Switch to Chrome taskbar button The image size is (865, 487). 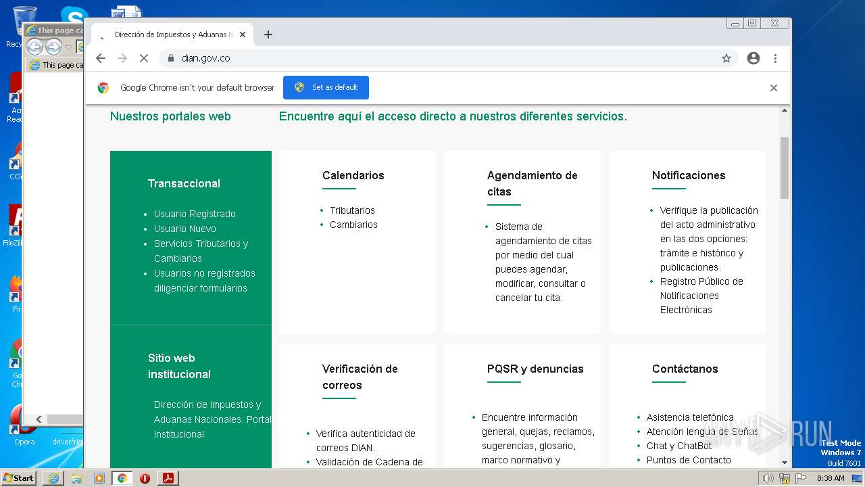pyautogui.click(x=122, y=478)
